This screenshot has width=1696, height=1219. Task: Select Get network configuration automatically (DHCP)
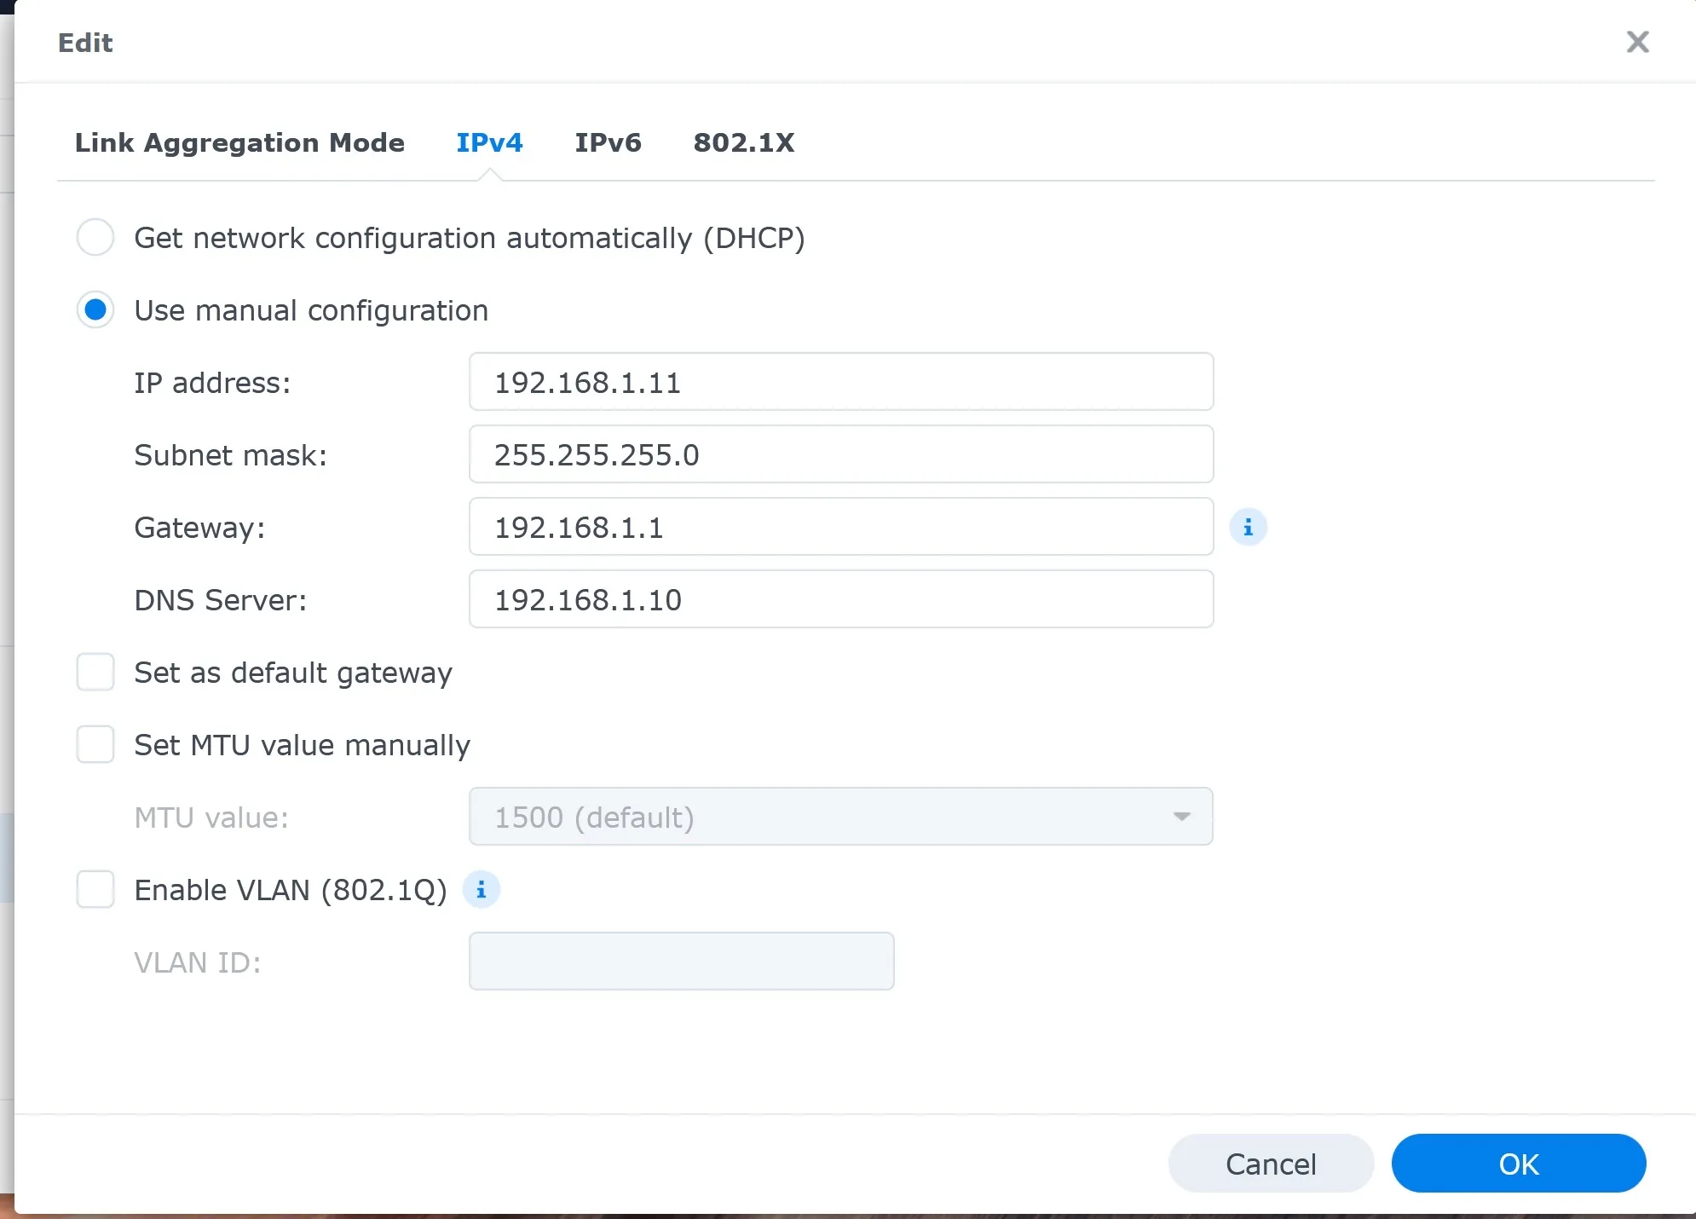(95, 238)
